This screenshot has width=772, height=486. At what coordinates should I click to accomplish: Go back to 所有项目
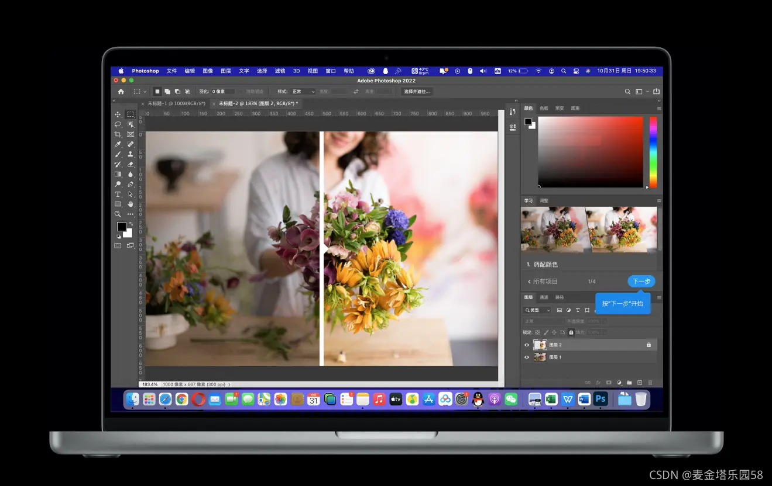tap(543, 282)
